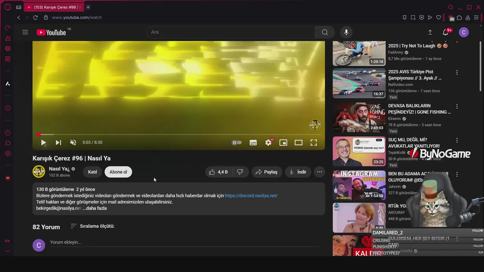This screenshot has width=484, height=272.
Task: Open options for DEVASA BALIKLARIN video
Action: 457,107
